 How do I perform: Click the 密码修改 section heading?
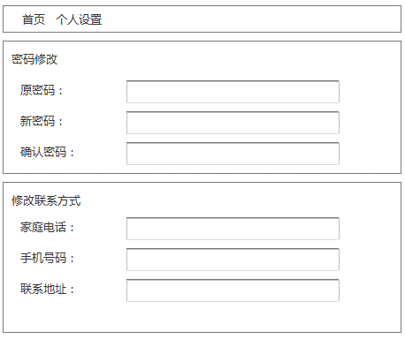(x=34, y=59)
